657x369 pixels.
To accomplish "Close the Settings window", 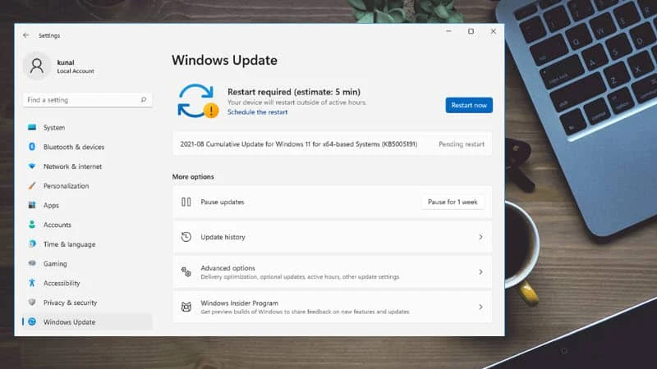I will (494, 31).
